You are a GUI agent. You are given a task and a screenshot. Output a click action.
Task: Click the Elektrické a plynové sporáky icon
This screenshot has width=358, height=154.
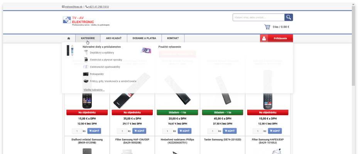86,60
